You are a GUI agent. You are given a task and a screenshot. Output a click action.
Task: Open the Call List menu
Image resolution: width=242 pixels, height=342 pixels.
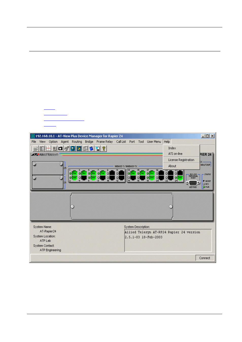tap(121, 142)
